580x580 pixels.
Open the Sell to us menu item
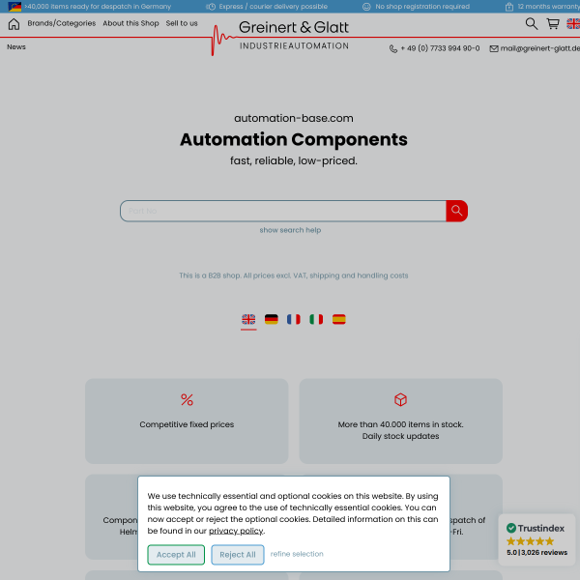click(x=182, y=23)
